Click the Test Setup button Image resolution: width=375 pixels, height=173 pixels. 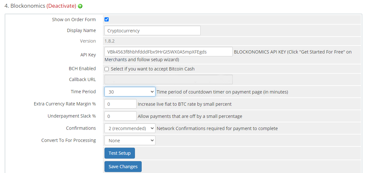120,153
